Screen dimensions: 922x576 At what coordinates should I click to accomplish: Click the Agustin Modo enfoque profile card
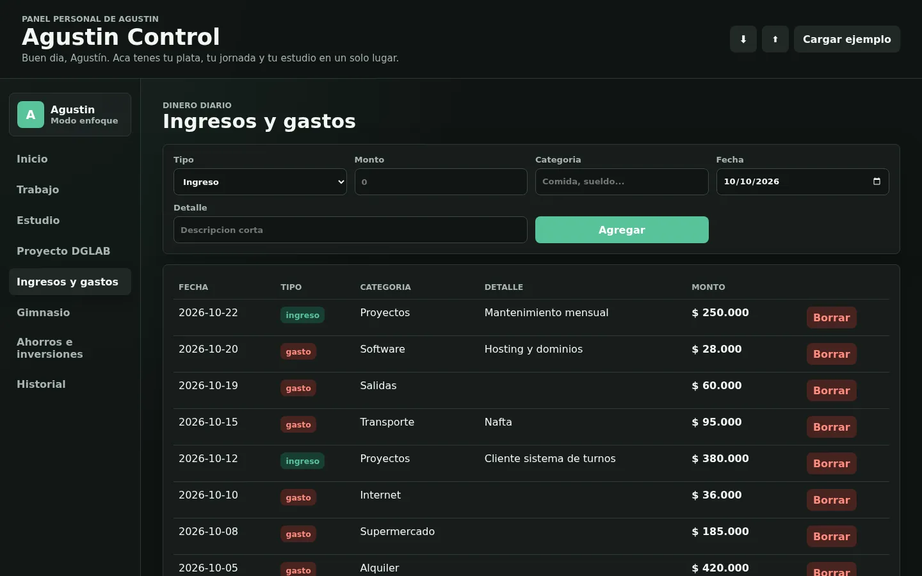70,115
